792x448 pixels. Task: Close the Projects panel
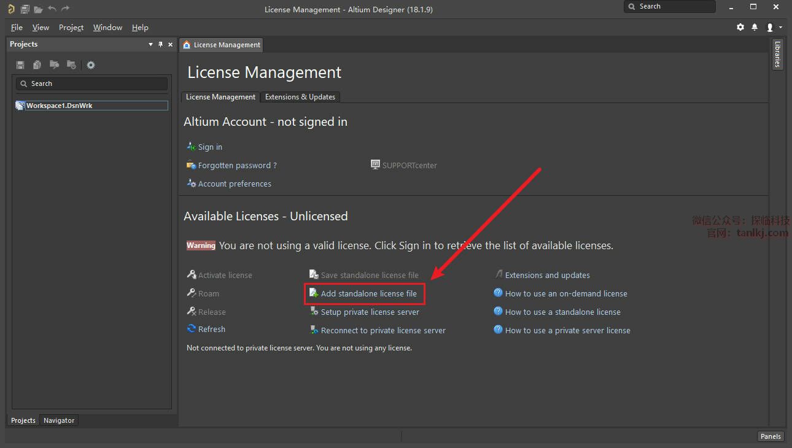tap(171, 44)
